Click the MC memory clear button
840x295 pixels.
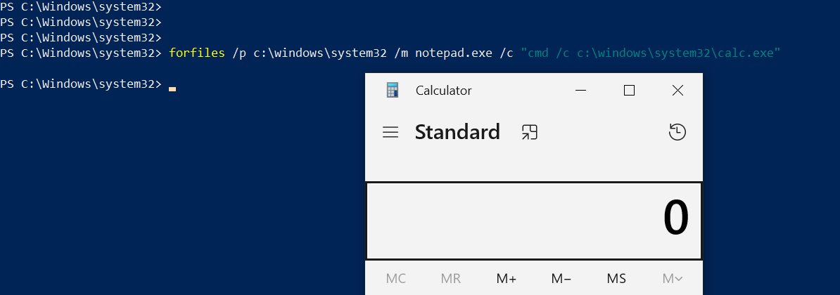point(396,278)
